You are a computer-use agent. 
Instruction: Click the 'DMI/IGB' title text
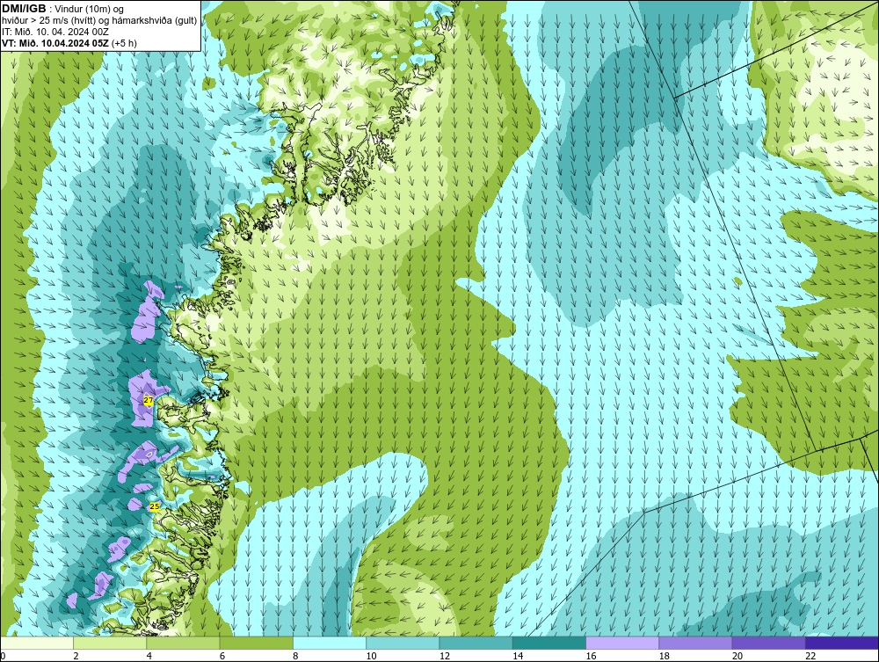coord(24,9)
